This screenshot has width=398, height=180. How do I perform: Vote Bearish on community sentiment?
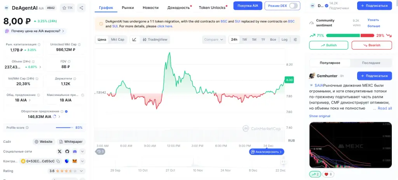(x=372, y=45)
